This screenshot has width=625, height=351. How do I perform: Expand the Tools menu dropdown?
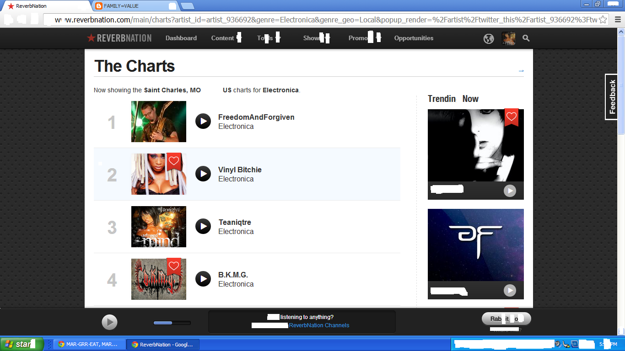pos(269,38)
